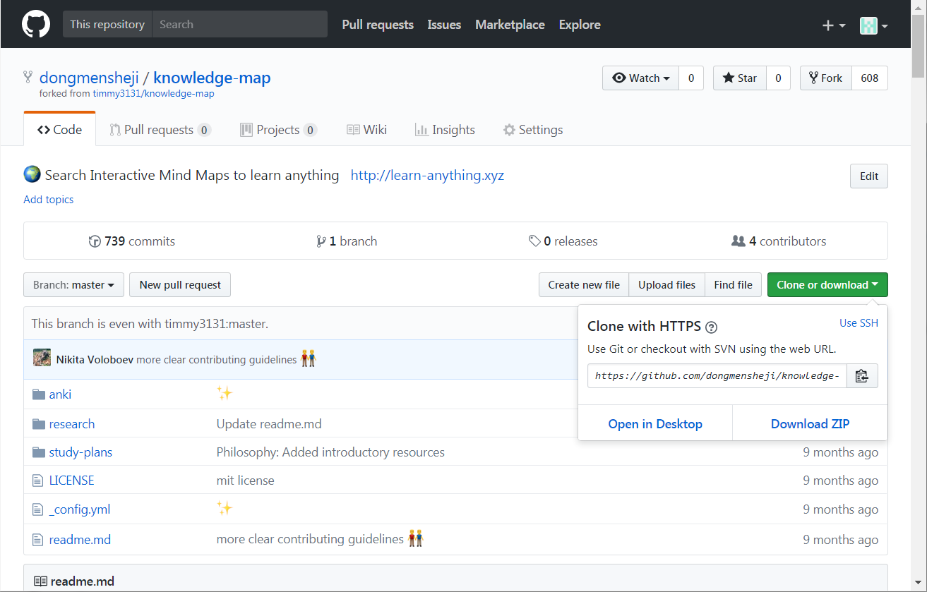This screenshot has width=927, height=592.
Task: Click the globe emoji in description
Action: tap(32, 174)
